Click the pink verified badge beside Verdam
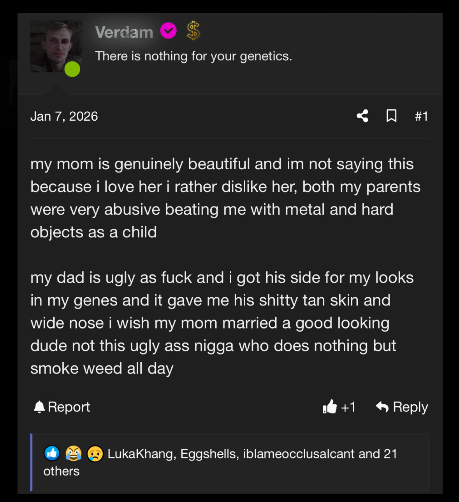The image size is (459, 502). (169, 31)
